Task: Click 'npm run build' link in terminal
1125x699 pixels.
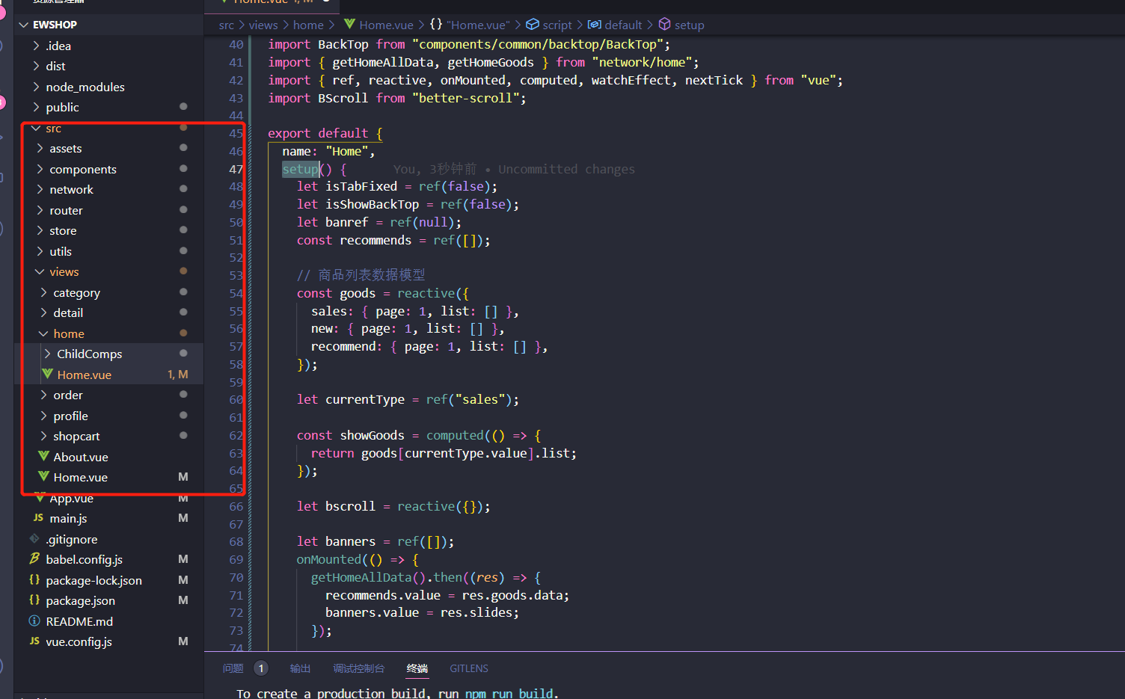Action: click(509, 694)
